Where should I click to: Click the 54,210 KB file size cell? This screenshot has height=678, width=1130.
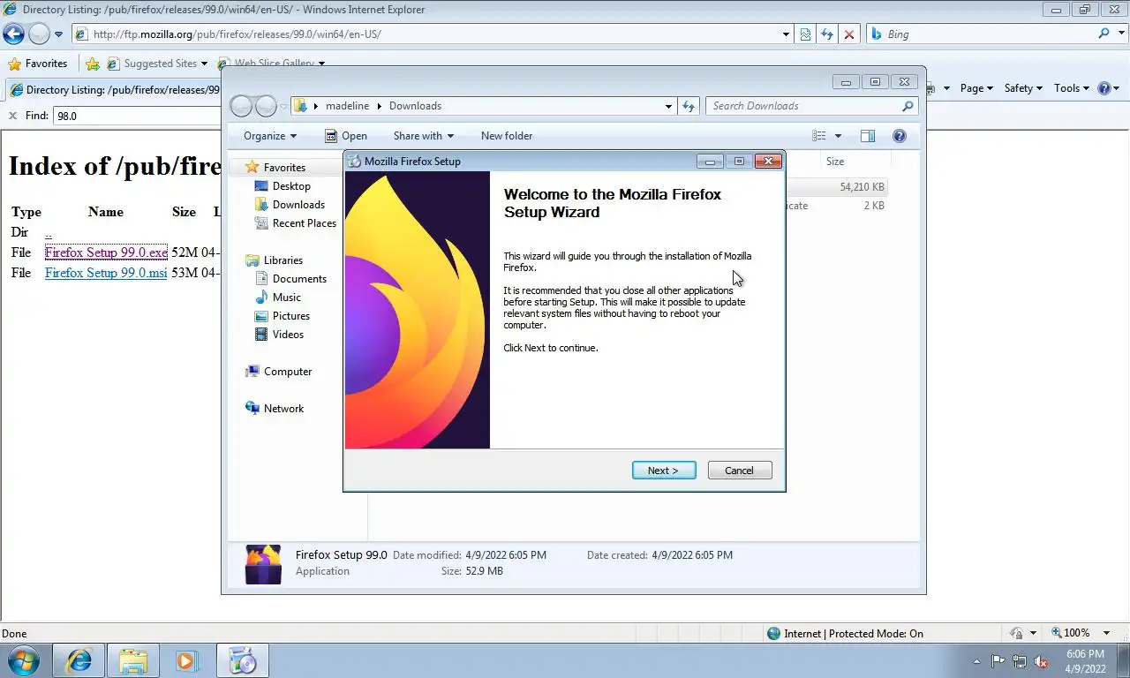862,187
